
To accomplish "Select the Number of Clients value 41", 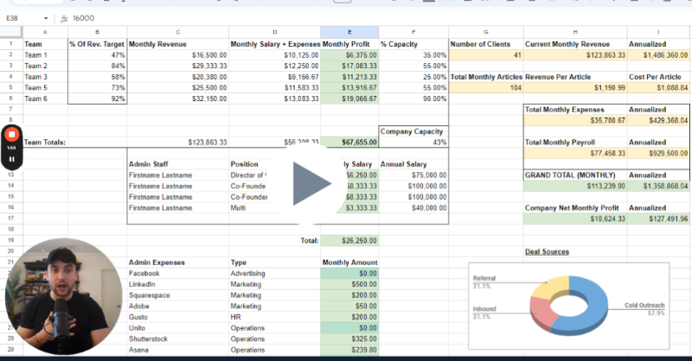I will pos(486,55).
